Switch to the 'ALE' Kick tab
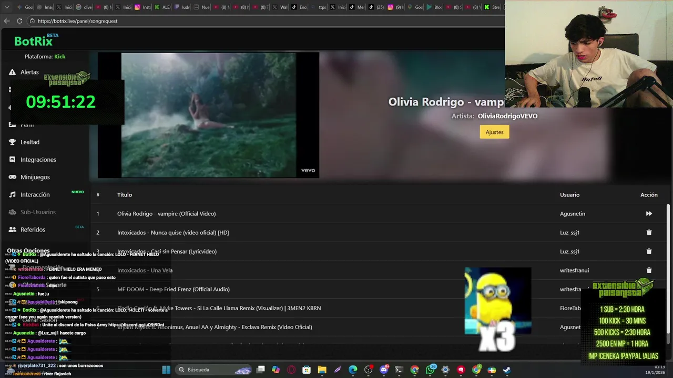This screenshot has width=673, height=378. [x=163, y=7]
